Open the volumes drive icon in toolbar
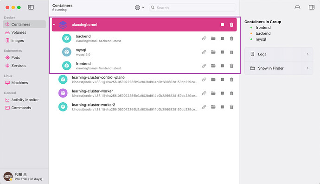The image size is (320, 184). (297, 7)
